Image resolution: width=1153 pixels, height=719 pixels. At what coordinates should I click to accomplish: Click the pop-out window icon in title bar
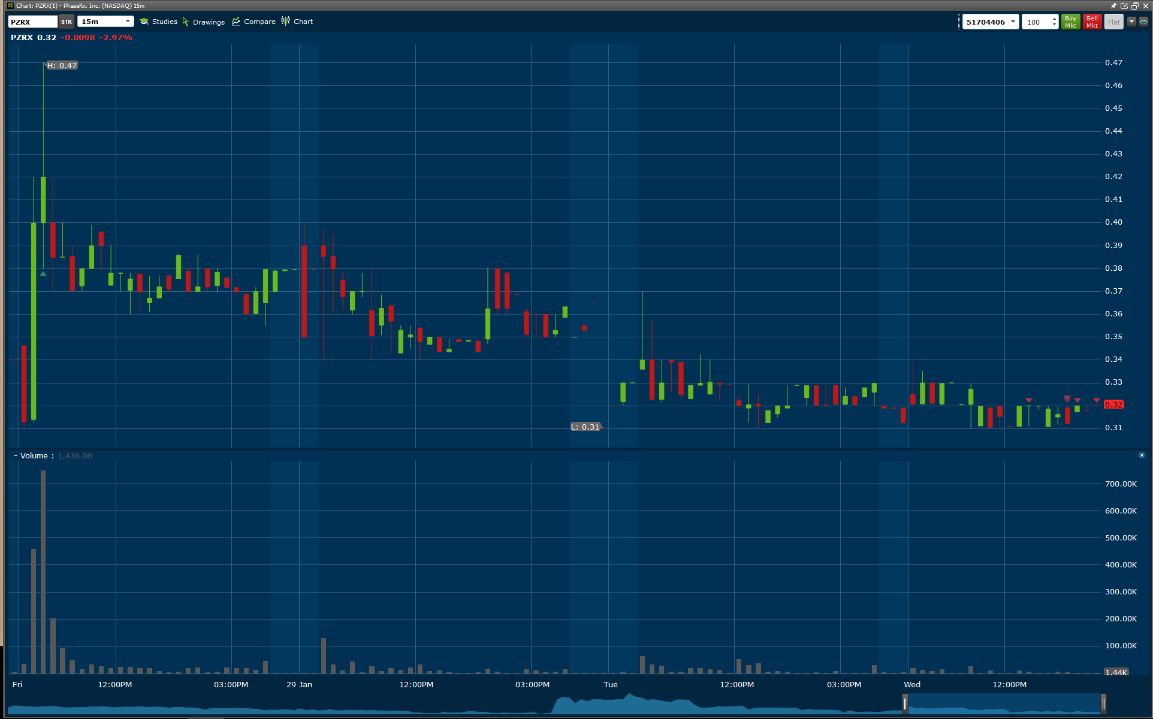coord(1125,5)
